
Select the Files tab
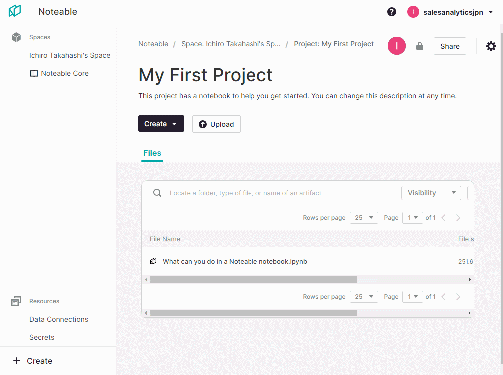pos(152,153)
